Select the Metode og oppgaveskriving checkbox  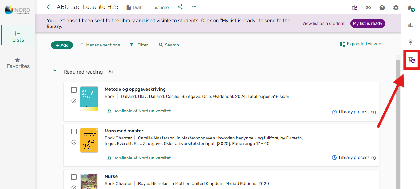click(x=74, y=90)
